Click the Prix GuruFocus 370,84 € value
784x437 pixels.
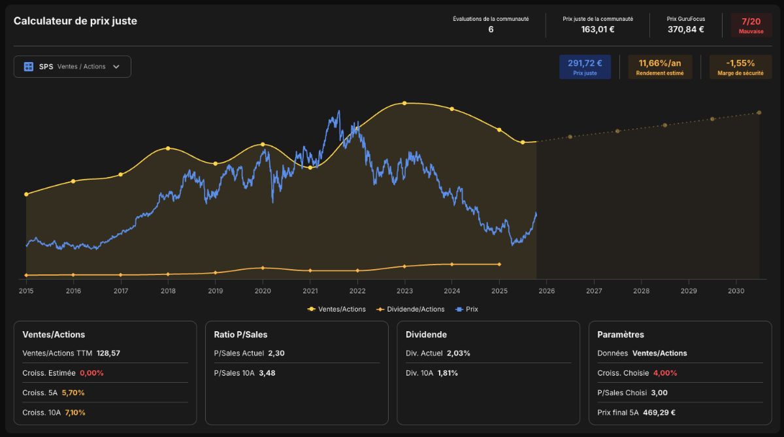(x=686, y=29)
